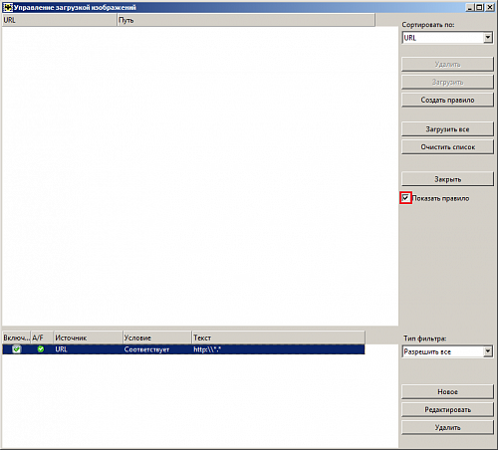498x450 pixels.
Task: Open the Сортировать по dropdown
Action: pyautogui.click(x=488, y=38)
